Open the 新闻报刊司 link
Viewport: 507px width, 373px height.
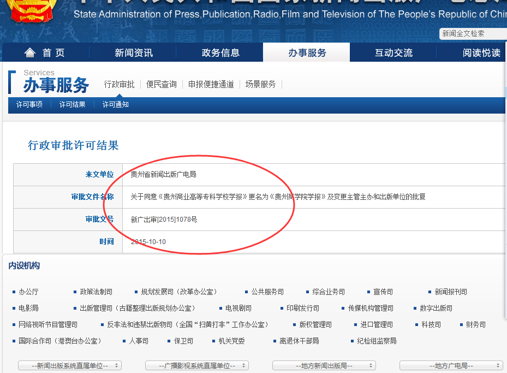coord(451,292)
